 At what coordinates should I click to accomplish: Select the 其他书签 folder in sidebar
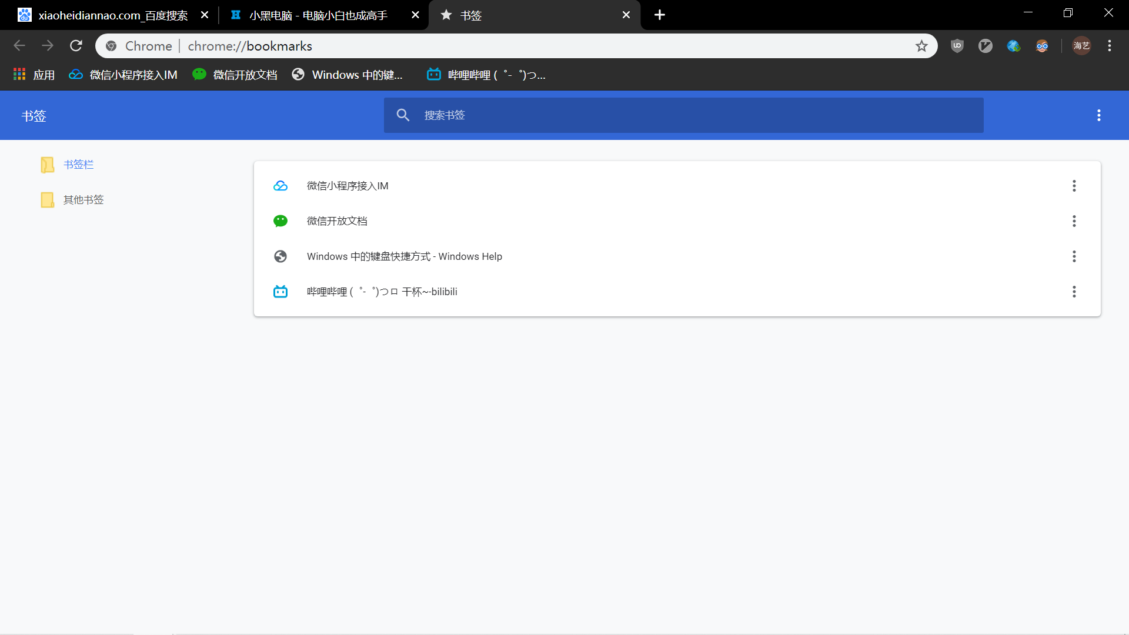point(83,200)
